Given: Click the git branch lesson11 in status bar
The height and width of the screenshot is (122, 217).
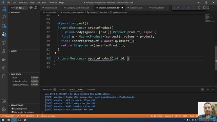Looking at the screenshot, I should click(x=8, y=116).
